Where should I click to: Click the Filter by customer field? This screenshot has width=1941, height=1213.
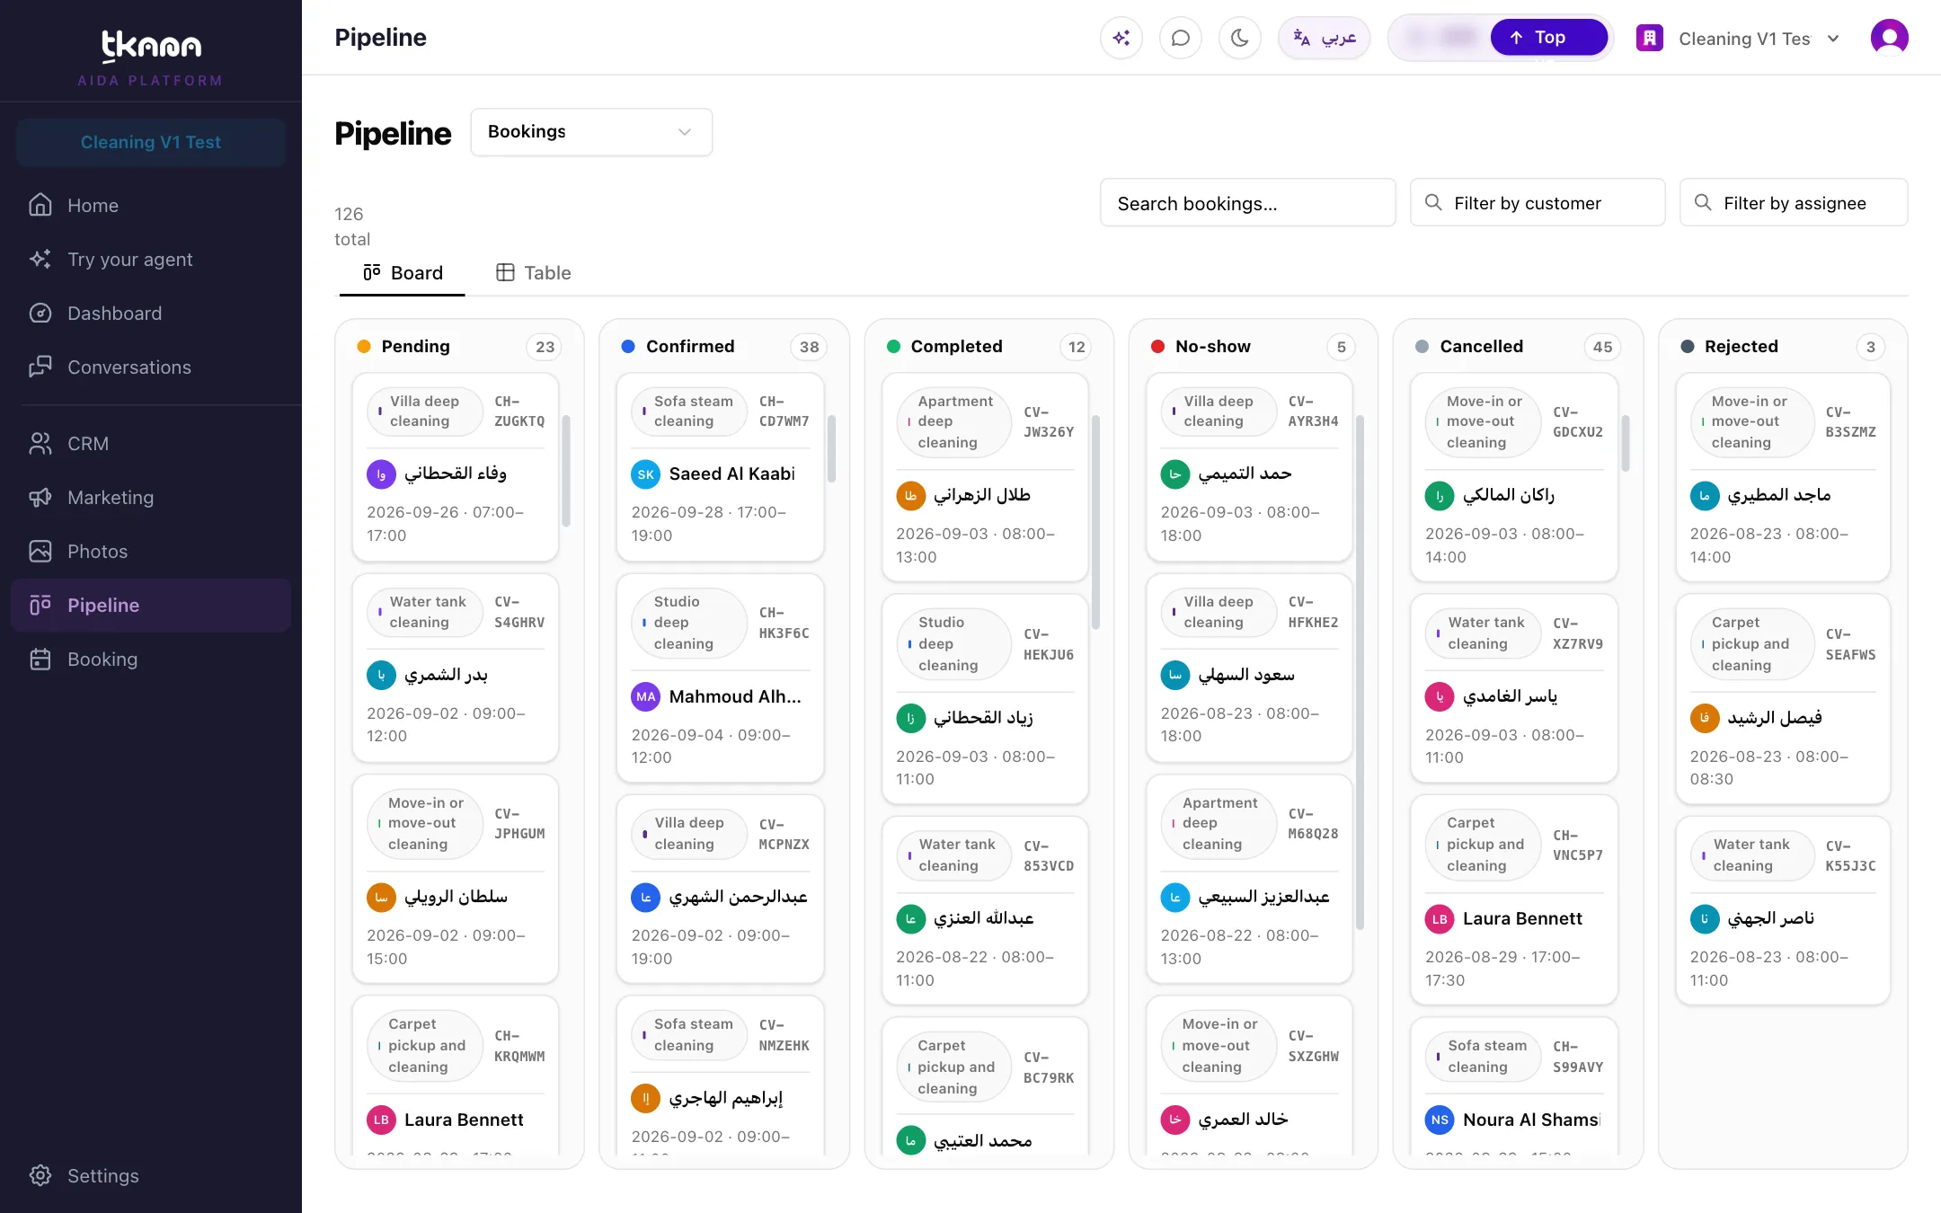point(1537,203)
